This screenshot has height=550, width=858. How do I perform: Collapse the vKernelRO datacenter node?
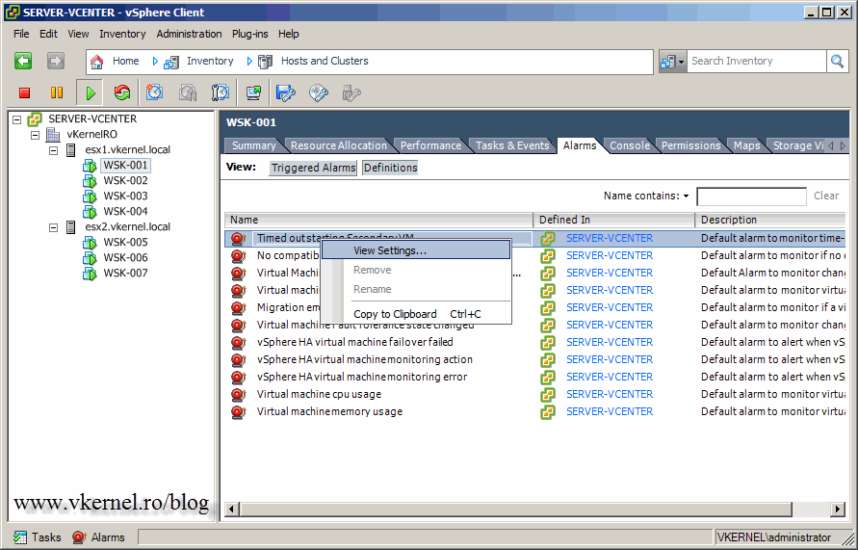(x=35, y=135)
